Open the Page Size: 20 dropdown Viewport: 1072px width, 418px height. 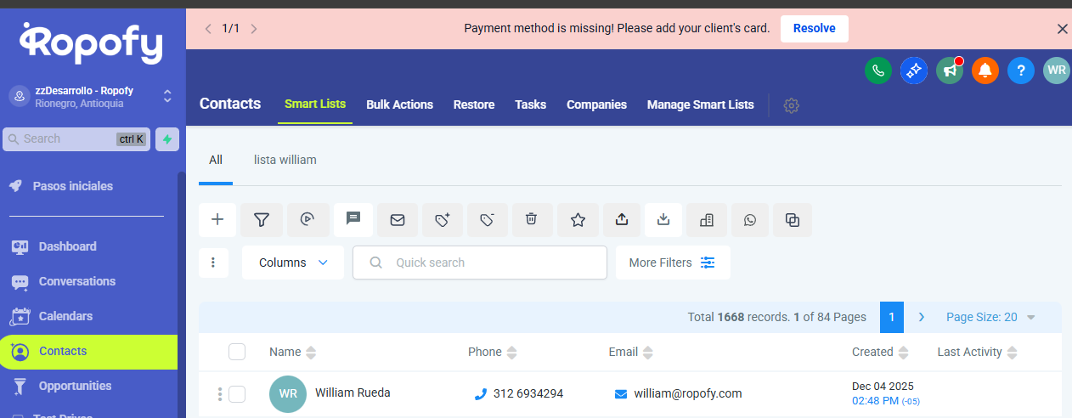tap(990, 317)
